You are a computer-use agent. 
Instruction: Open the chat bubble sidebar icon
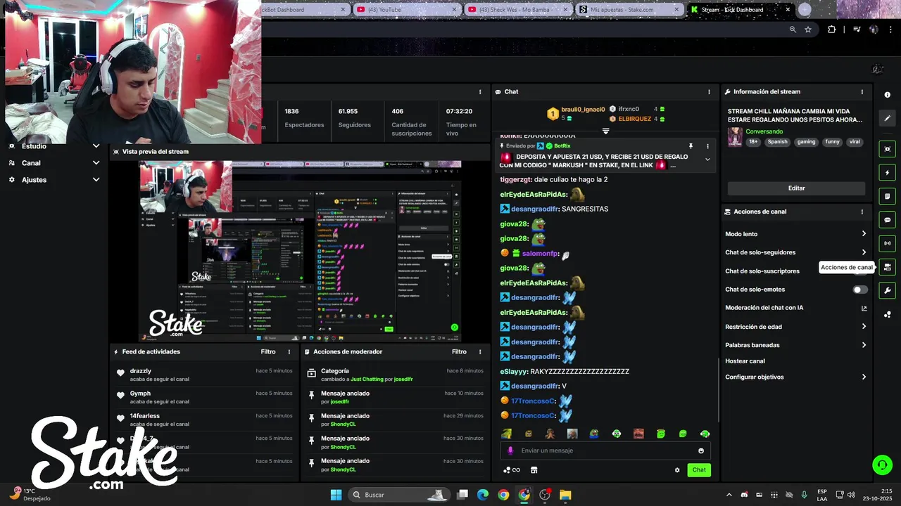[x=888, y=220]
